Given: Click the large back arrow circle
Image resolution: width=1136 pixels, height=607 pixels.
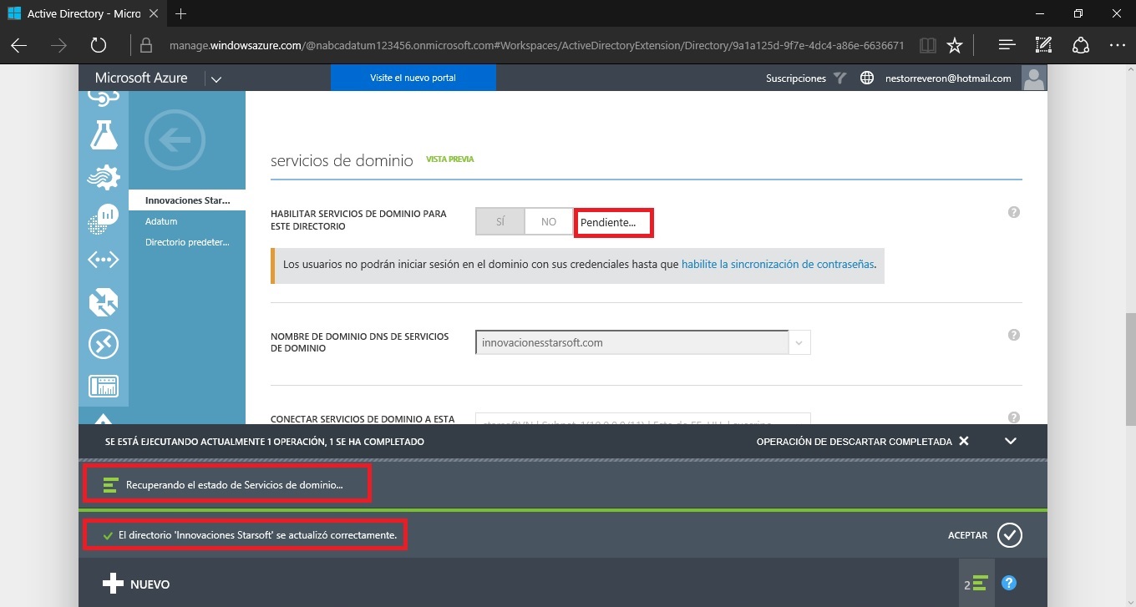Looking at the screenshot, I should [x=174, y=140].
